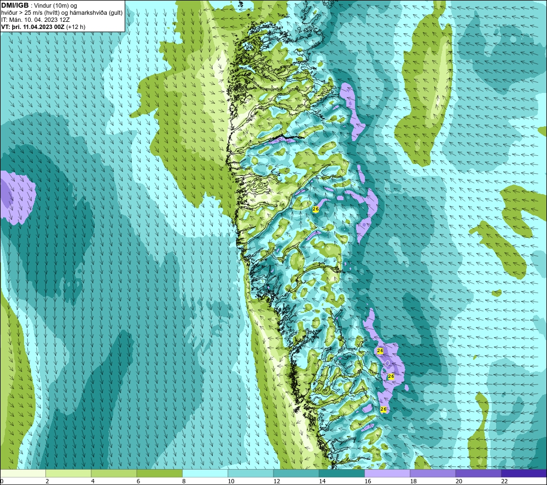This screenshot has width=547, height=485.
Task: Click the 'IT: Mán. 10. 04. 2023 12Z' line
Action: [35, 20]
